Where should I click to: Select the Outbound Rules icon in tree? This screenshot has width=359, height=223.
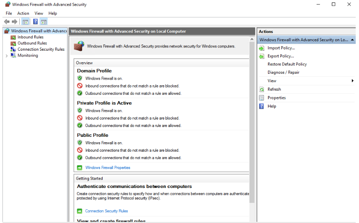tap(14, 43)
